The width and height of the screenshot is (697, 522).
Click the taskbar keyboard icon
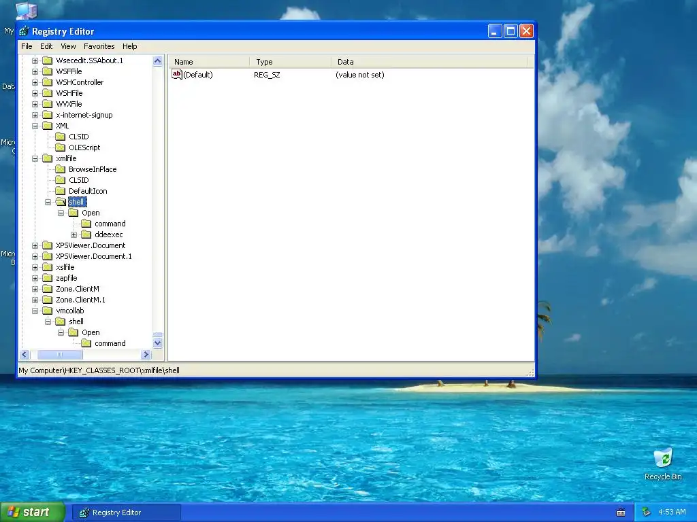[621, 512]
